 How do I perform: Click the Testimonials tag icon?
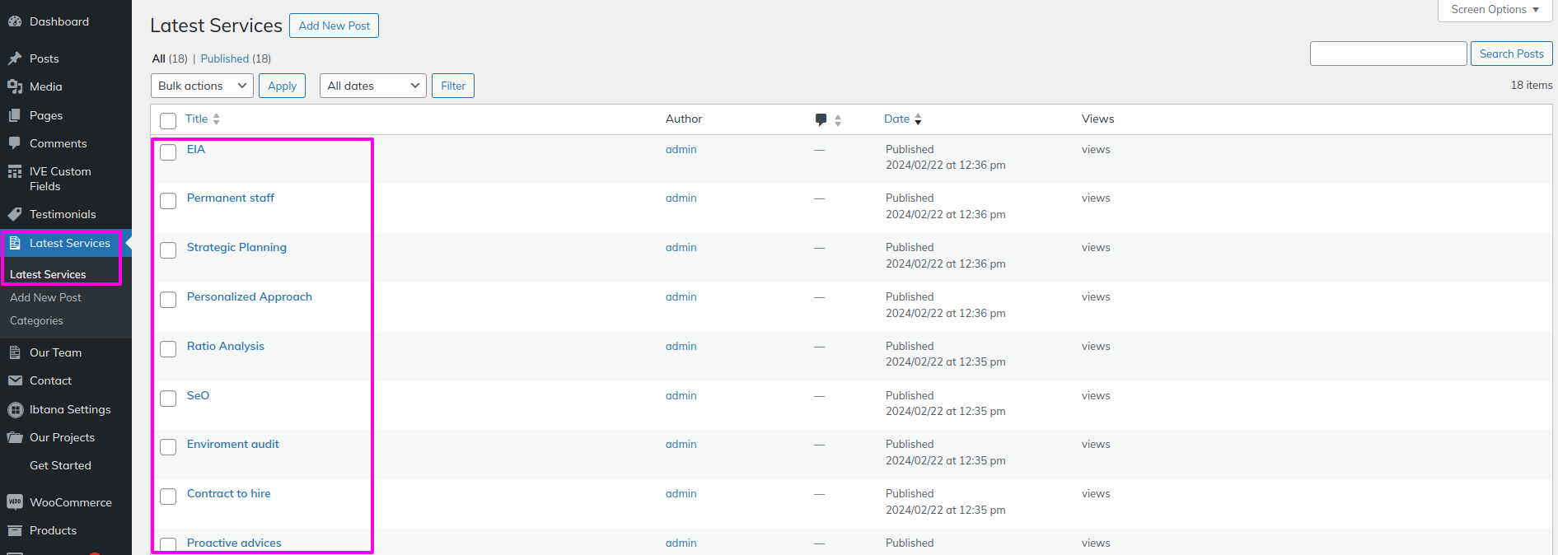15,214
